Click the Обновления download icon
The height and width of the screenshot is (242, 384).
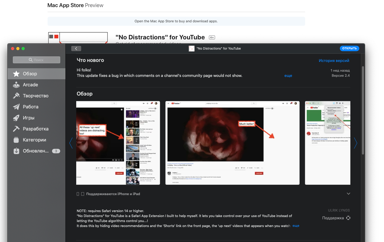pos(16,151)
